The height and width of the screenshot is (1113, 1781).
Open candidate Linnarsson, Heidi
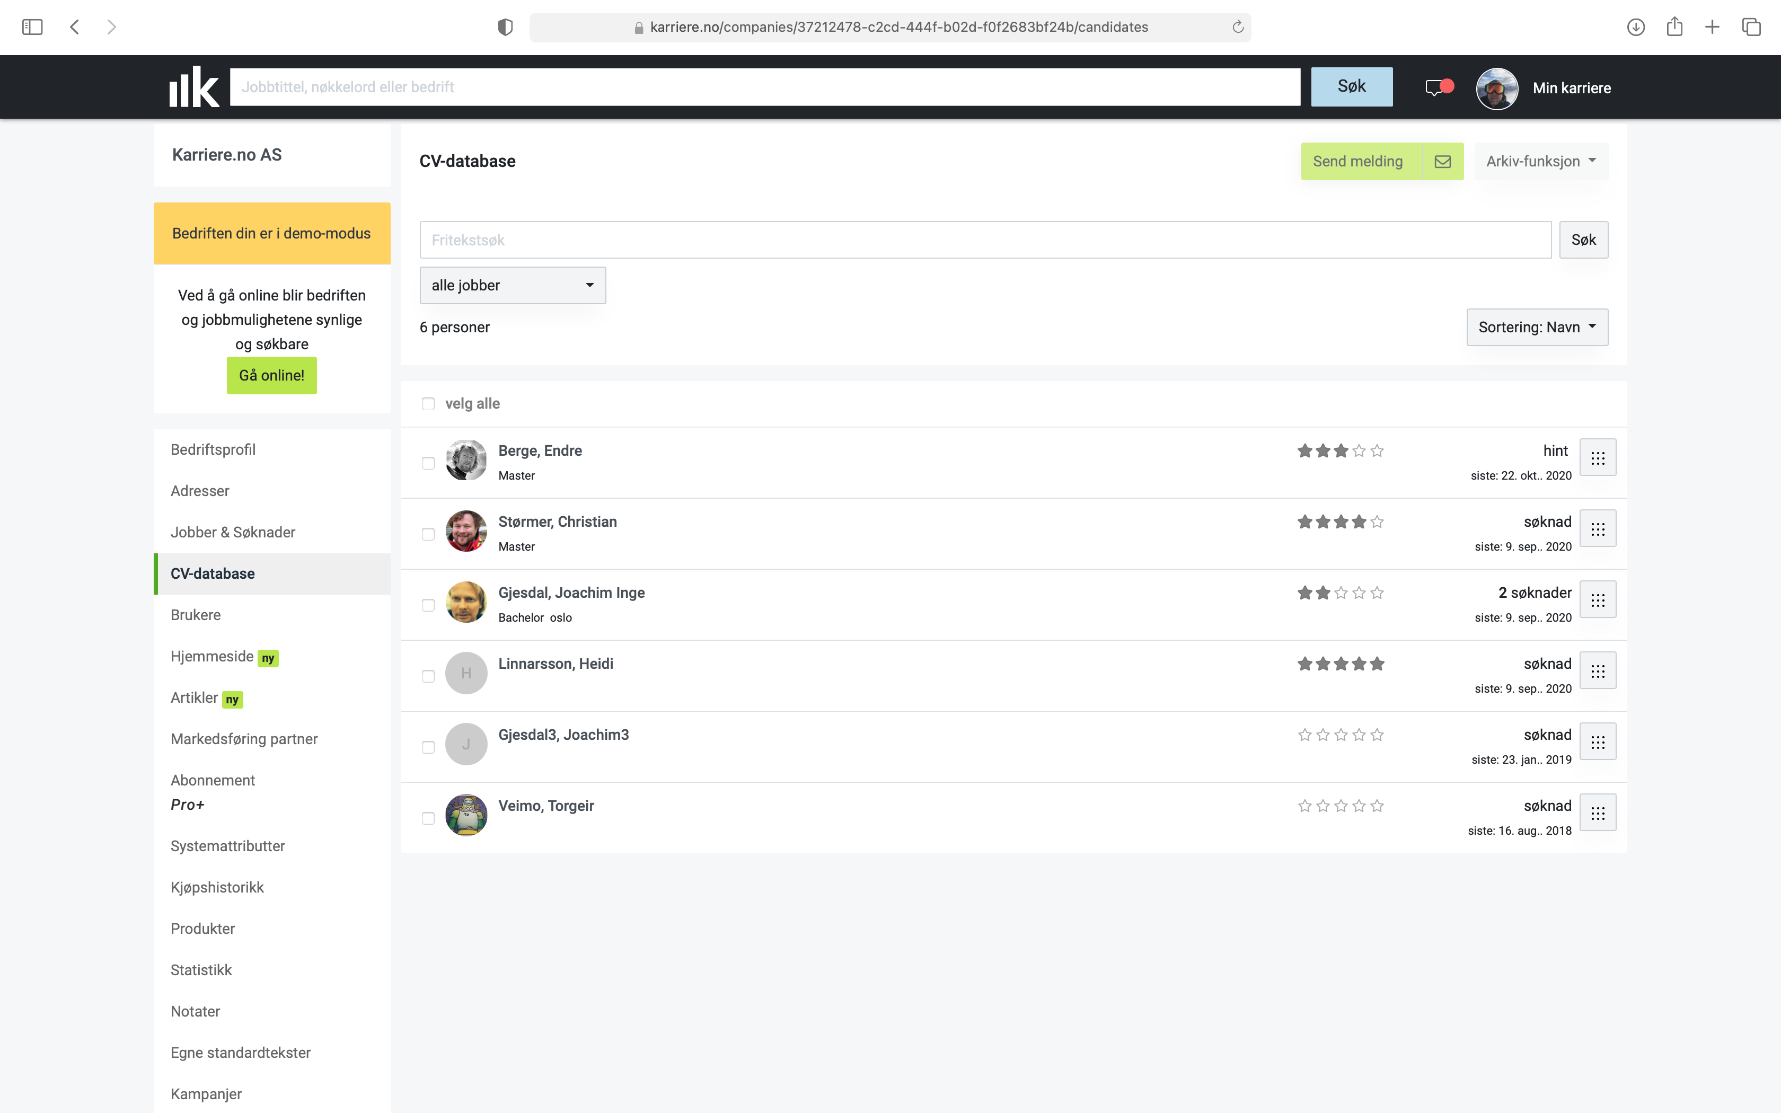(x=556, y=664)
